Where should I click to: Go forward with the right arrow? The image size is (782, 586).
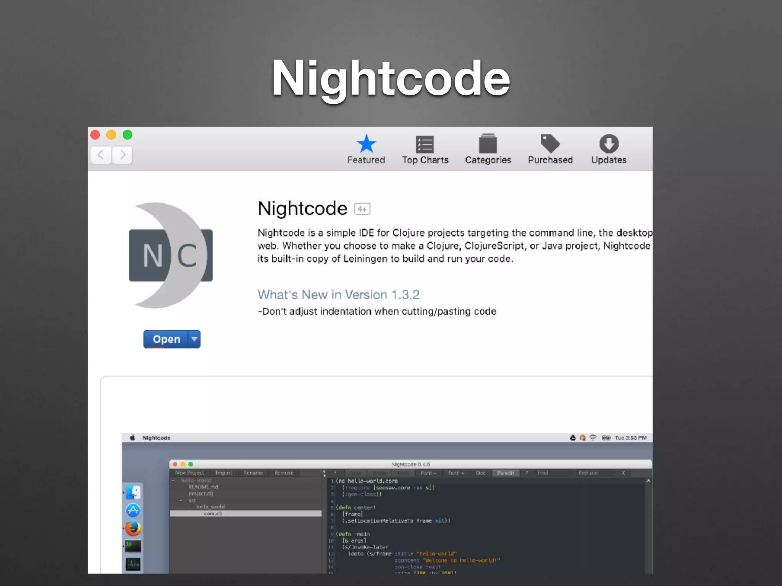(123, 155)
